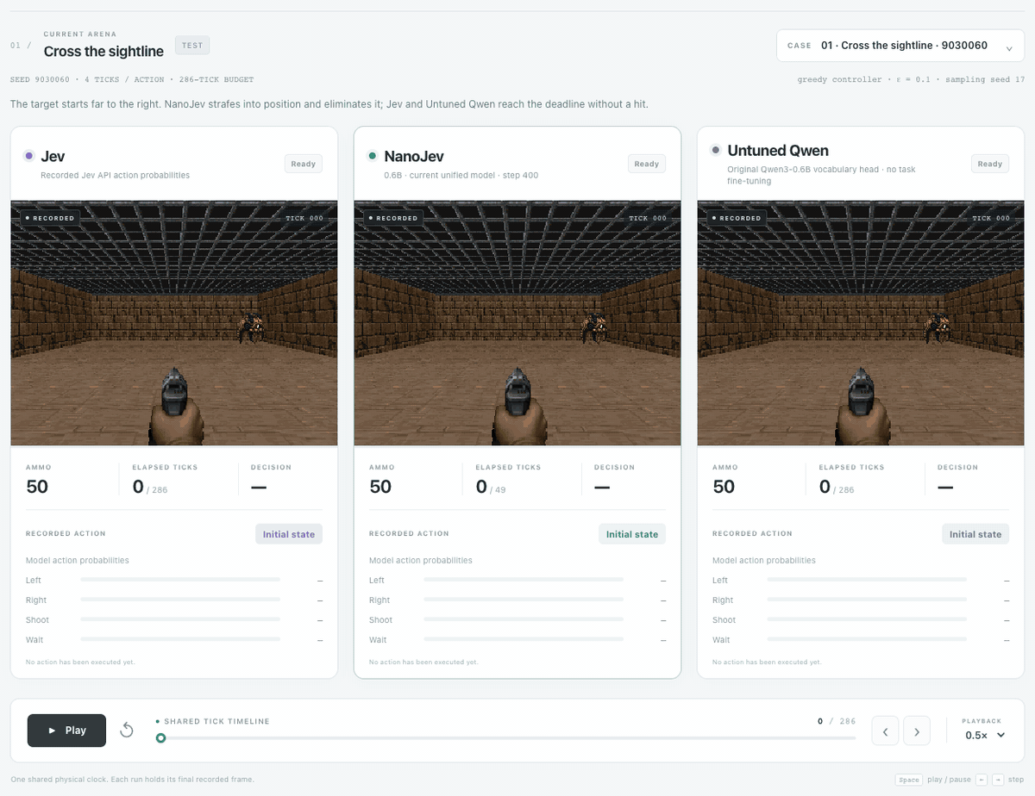Screen dimensions: 1035x796
Task: Click the shared tick timeline slider handle
Action: tap(160, 738)
